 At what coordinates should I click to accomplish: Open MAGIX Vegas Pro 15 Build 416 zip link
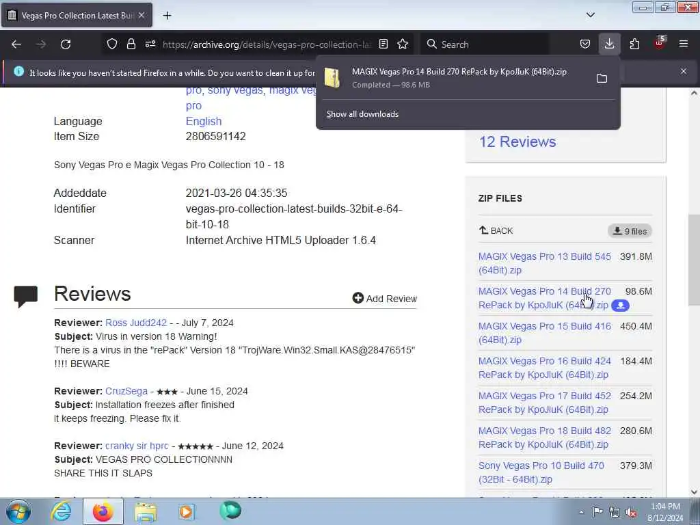pyautogui.click(x=545, y=333)
